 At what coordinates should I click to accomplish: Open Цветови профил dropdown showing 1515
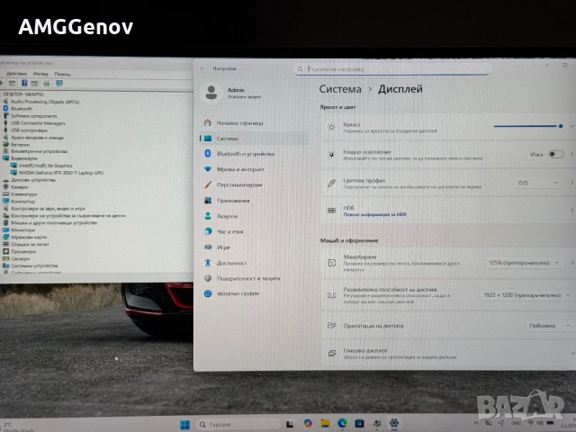coord(538,183)
